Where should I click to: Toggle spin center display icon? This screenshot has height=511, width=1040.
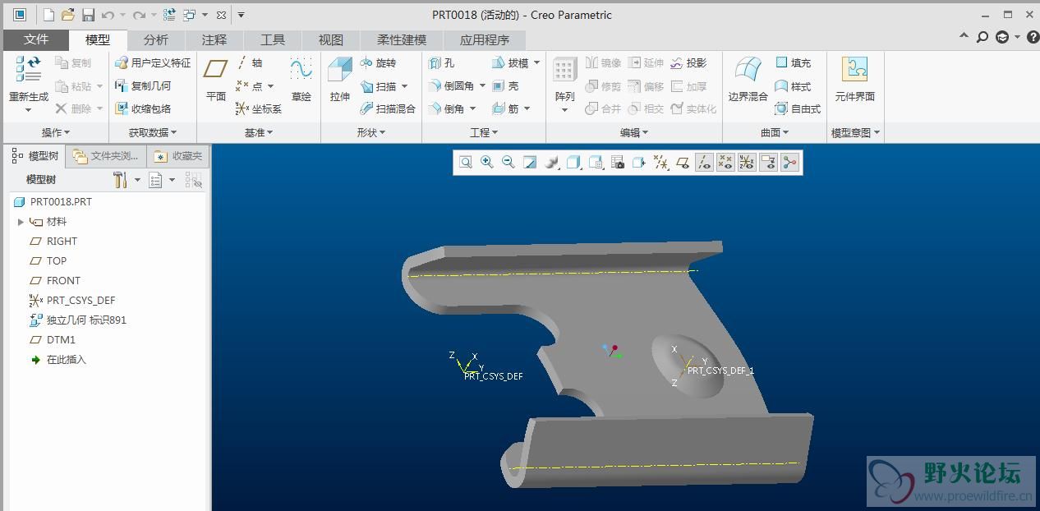tap(789, 163)
